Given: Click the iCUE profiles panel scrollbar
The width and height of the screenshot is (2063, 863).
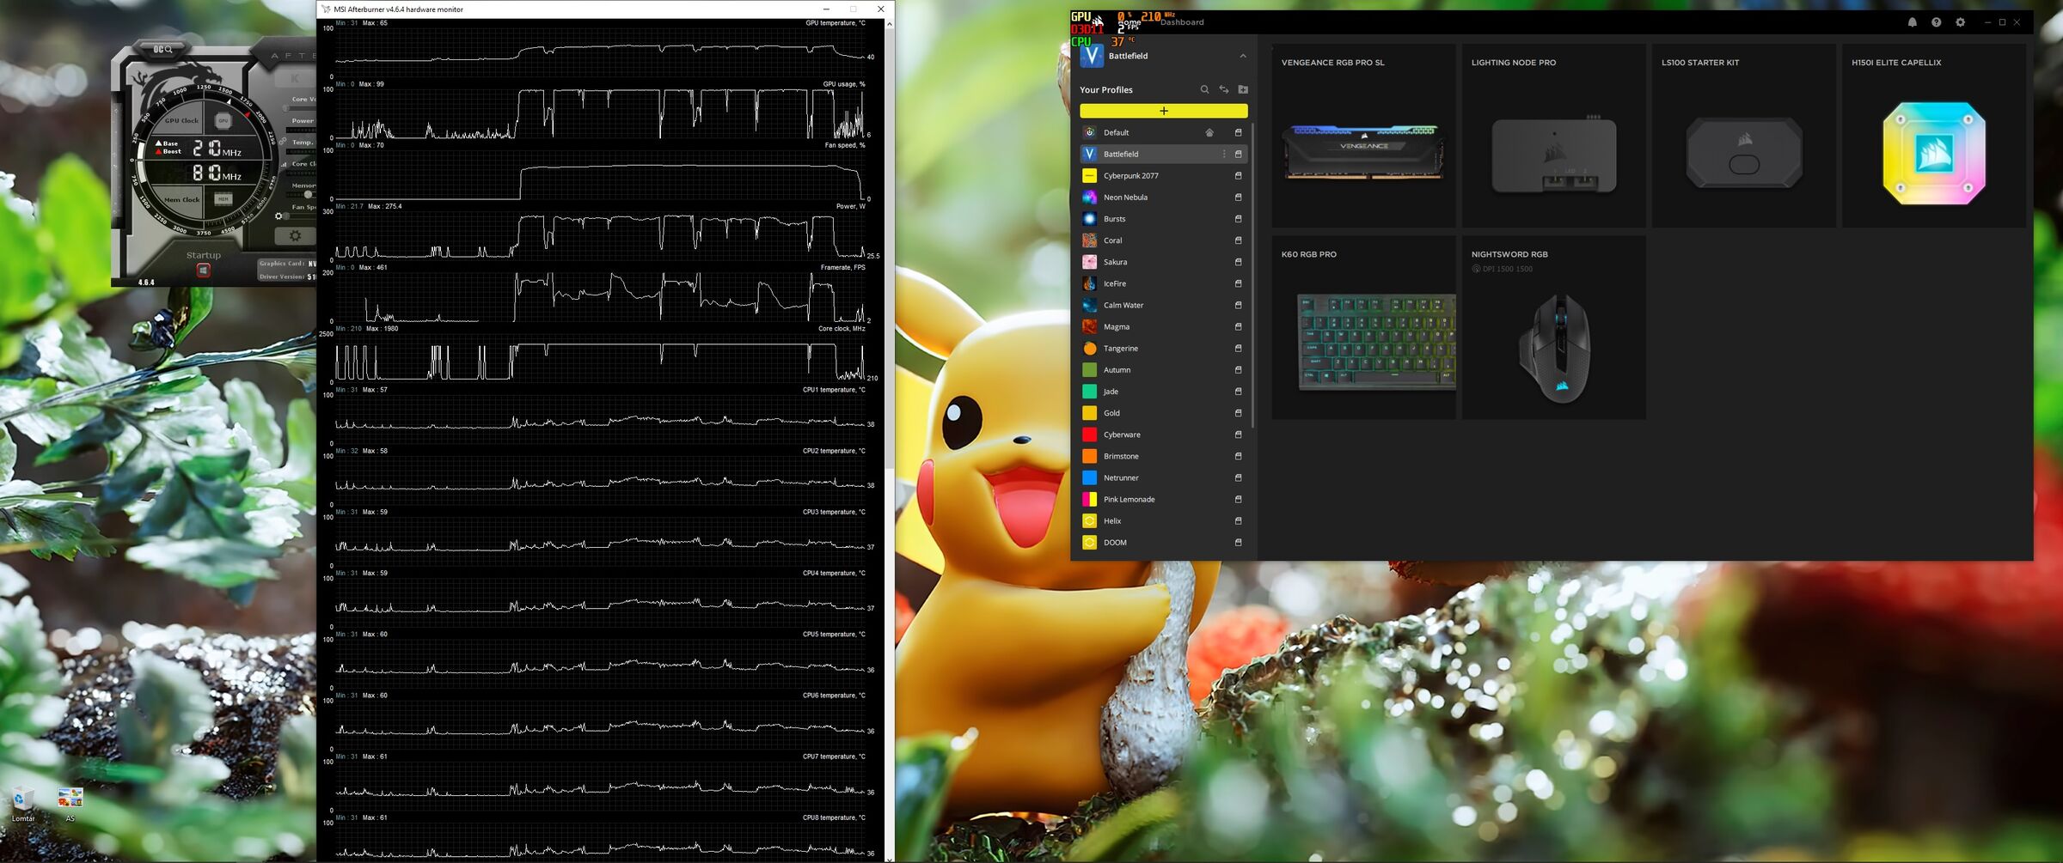Looking at the screenshot, I should pos(1253,275).
